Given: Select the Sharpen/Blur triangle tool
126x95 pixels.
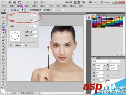Looking at the screenshot, I should (x=3, y=56).
